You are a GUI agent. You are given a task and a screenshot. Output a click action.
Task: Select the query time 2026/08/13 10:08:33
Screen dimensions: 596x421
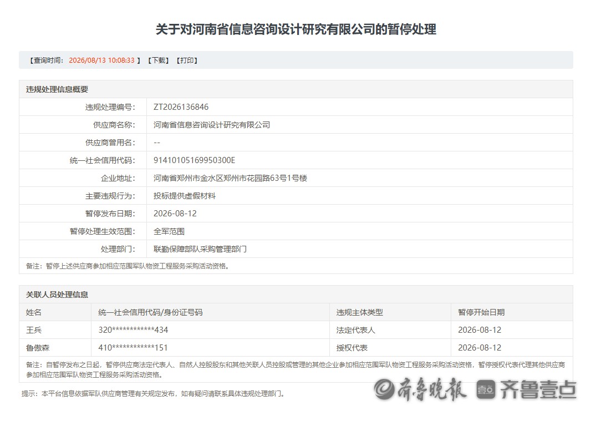[101, 60]
